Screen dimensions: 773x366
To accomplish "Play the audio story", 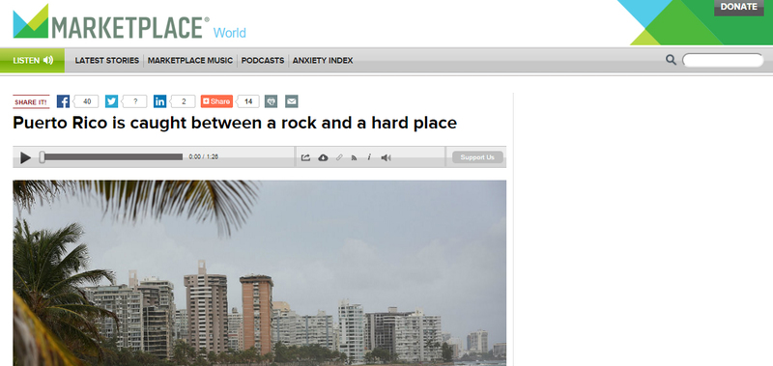I will [x=26, y=157].
